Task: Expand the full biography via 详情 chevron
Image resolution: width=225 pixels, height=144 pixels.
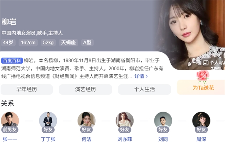Action: (141, 76)
